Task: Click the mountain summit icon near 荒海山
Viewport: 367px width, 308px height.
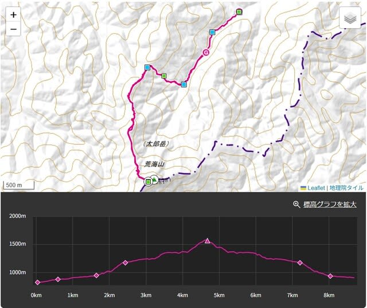Action: pyautogui.click(x=155, y=180)
